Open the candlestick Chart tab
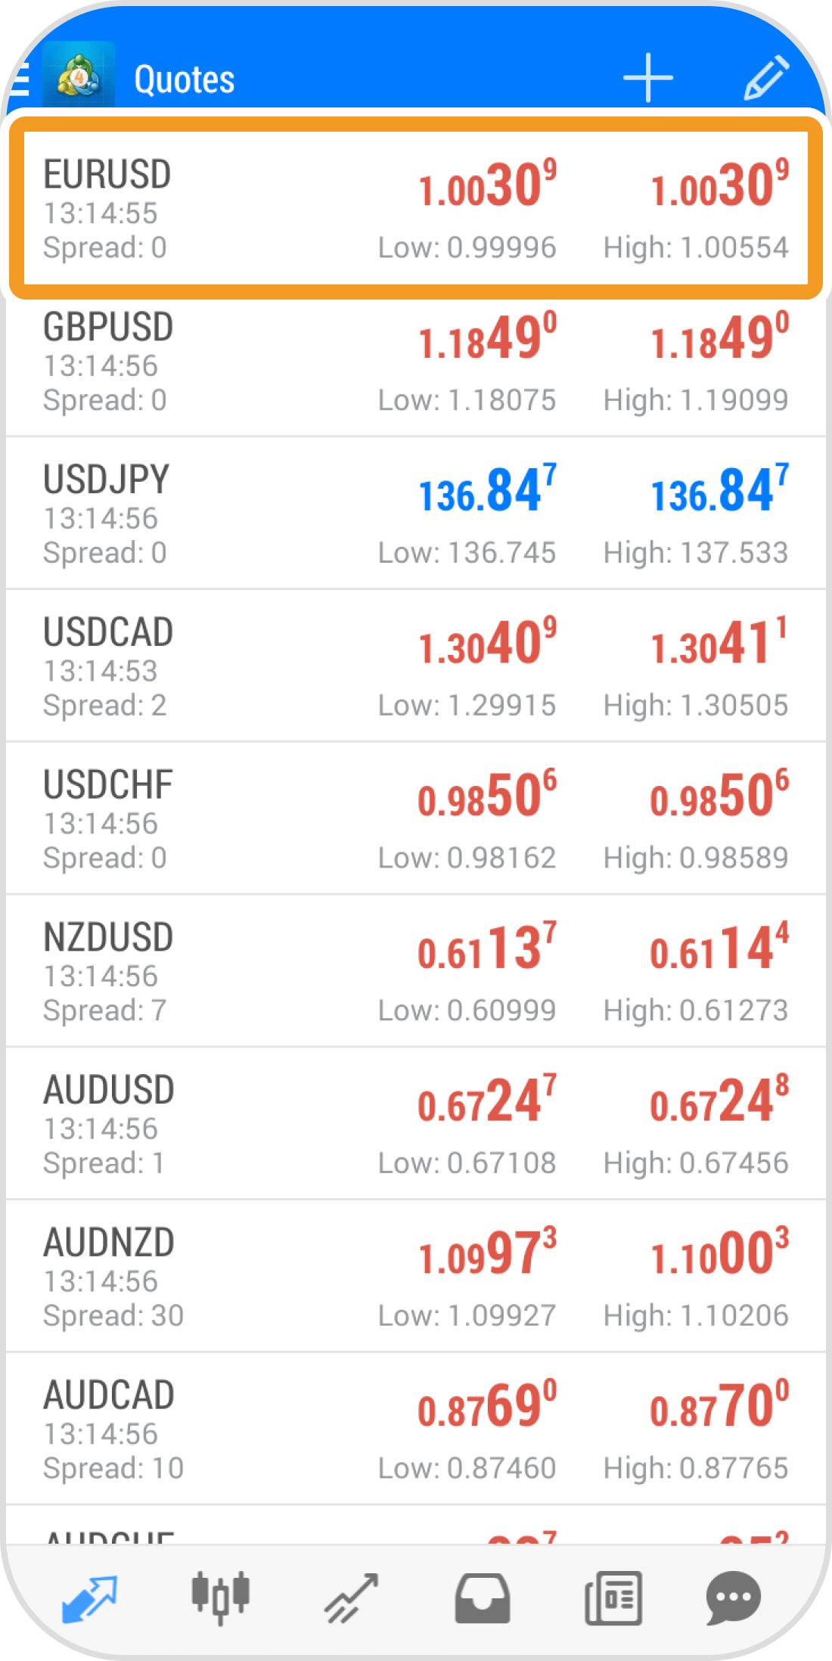832x1661 pixels. coord(220,1598)
